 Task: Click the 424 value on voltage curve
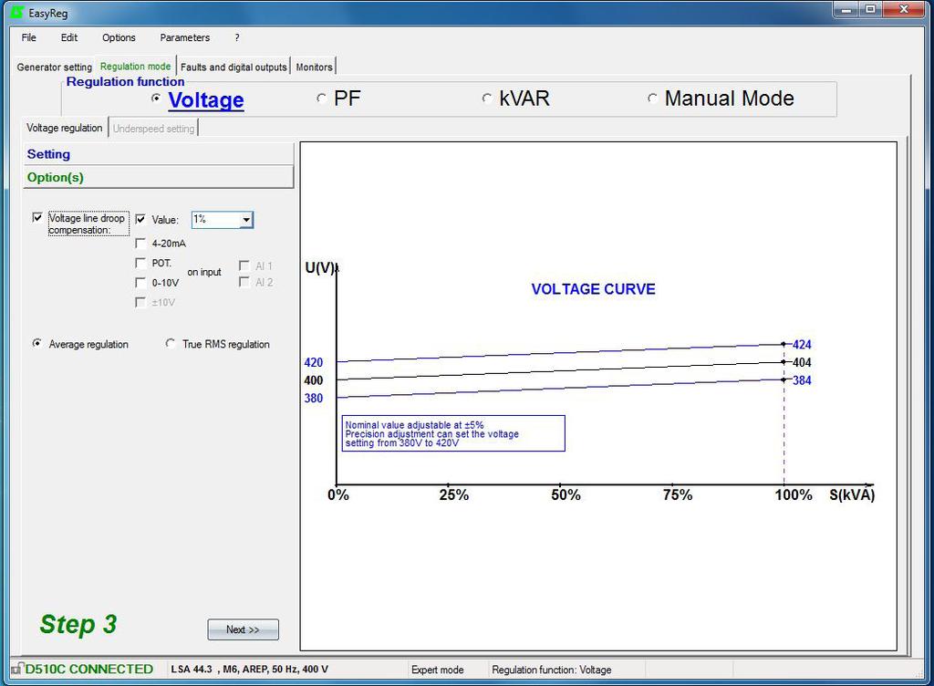(802, 344)
